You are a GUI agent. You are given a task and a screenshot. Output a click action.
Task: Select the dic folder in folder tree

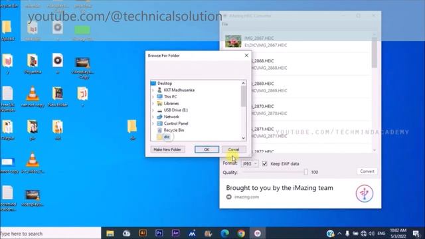[167, 137]
